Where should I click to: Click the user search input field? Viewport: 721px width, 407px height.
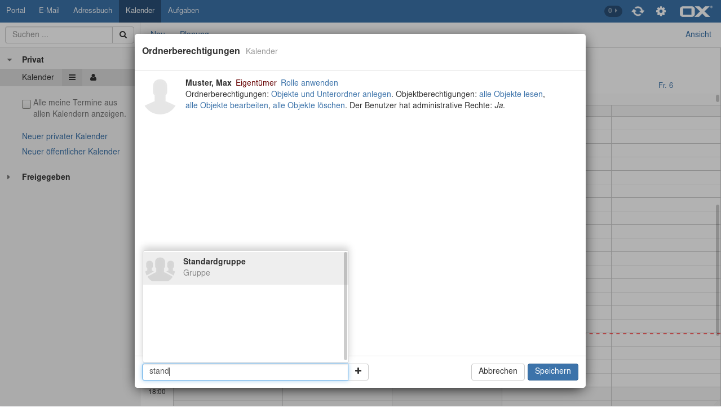tap(245, 371)
